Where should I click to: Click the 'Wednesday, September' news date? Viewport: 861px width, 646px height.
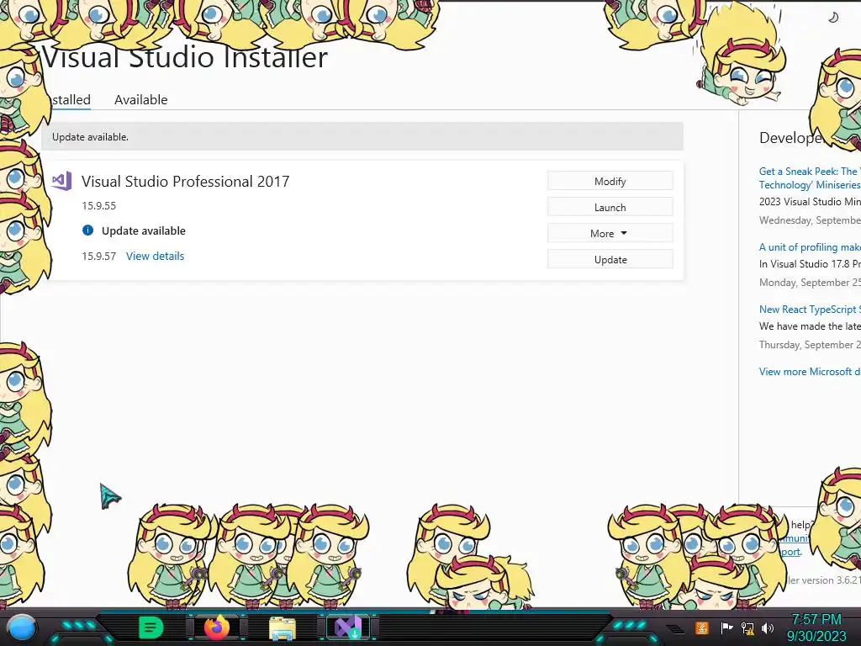[x=810, y=220]
